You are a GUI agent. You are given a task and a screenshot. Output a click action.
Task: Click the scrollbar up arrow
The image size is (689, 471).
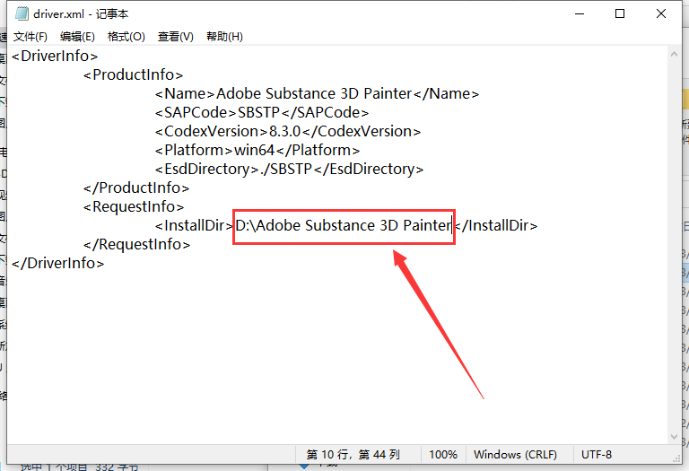pyautogui.click(x=674, y=55)
